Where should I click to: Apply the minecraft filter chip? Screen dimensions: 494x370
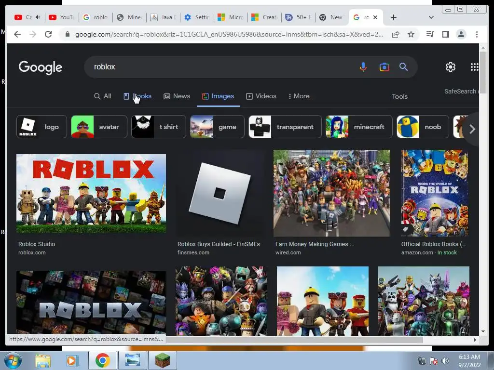(x=359, y=127)
